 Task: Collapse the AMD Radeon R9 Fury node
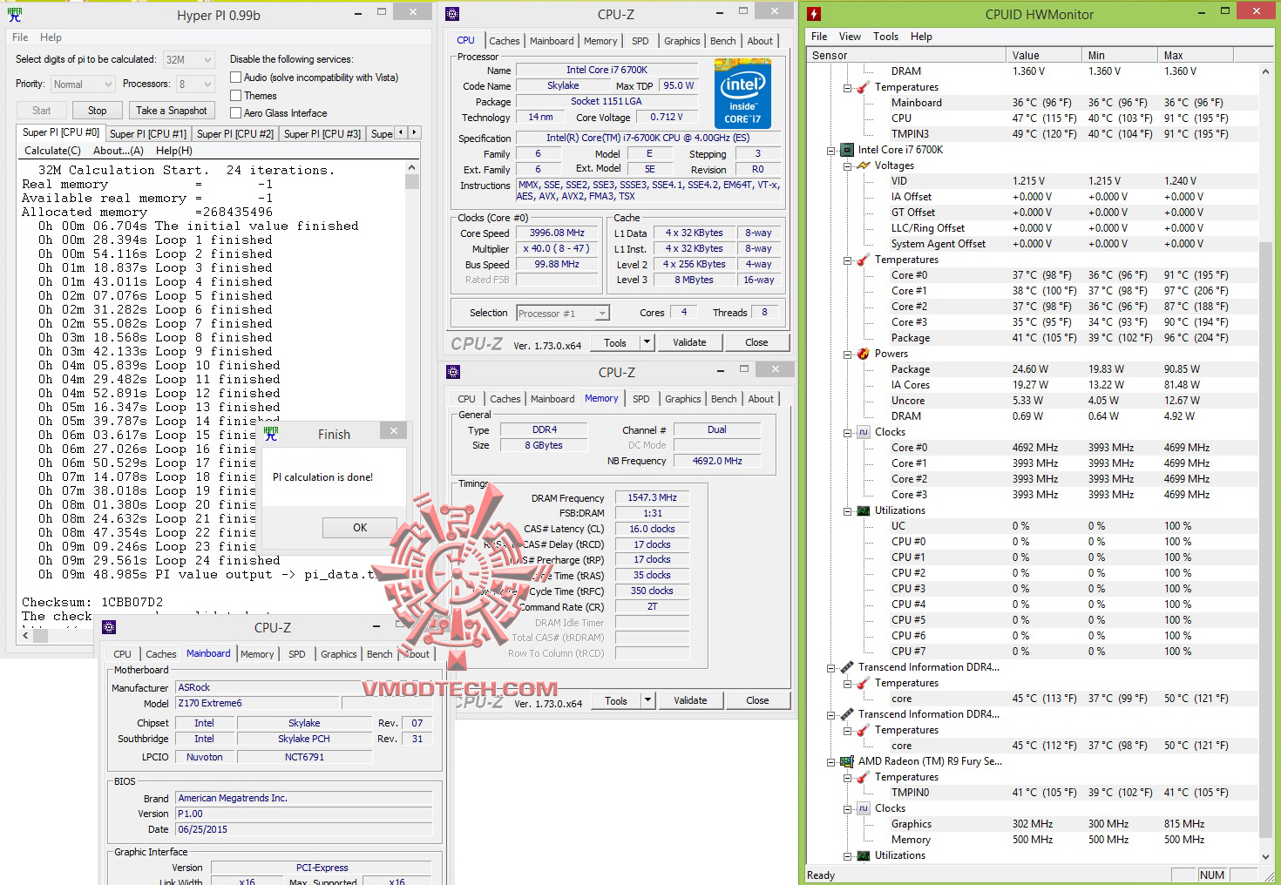point(830,761)
